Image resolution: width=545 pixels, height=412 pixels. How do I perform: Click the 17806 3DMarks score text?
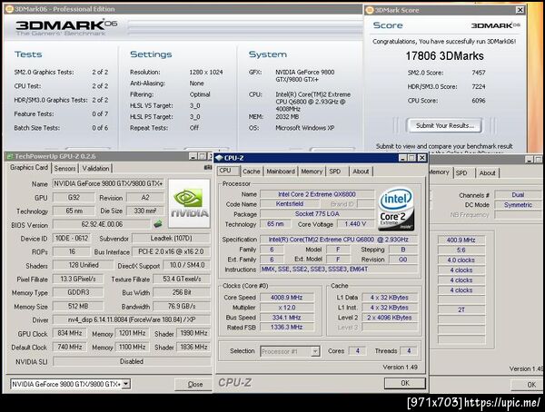444,56
